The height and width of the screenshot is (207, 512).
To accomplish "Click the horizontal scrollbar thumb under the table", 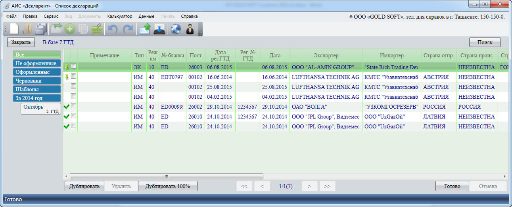I will coord(167,176).
